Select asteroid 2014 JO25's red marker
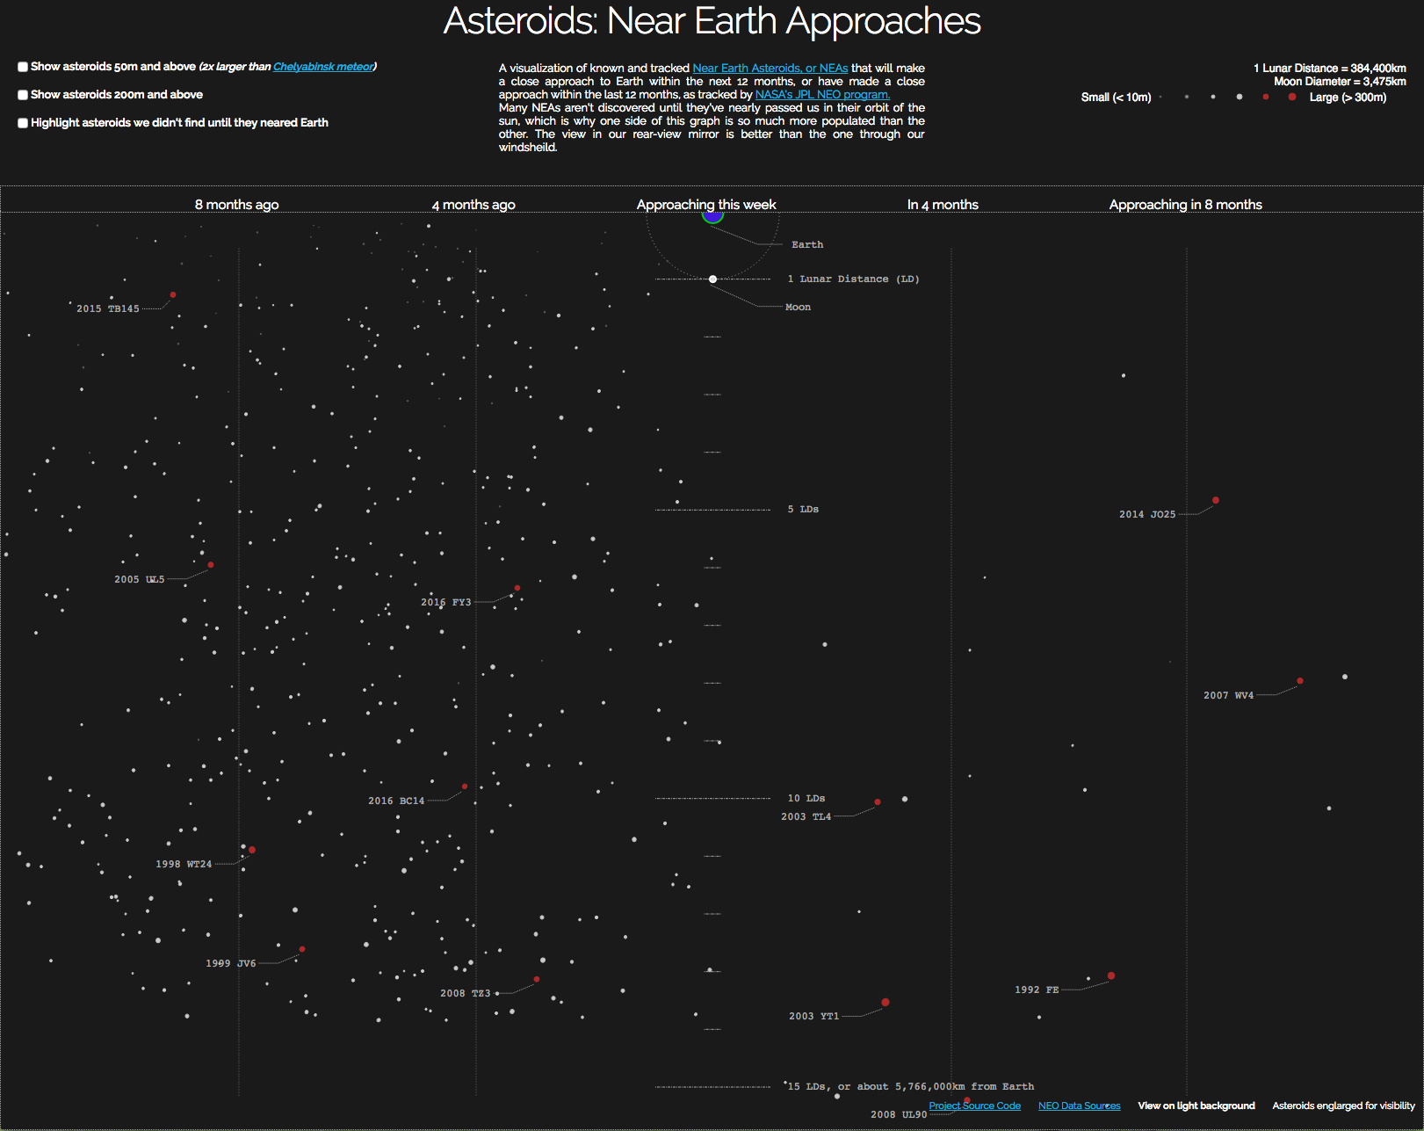This screenshot has width=1424, height=1131. click(1215, 500)
